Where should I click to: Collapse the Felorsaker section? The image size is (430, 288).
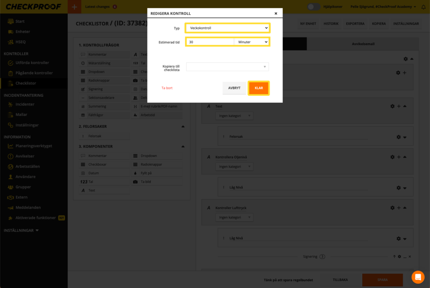[183, 126]
